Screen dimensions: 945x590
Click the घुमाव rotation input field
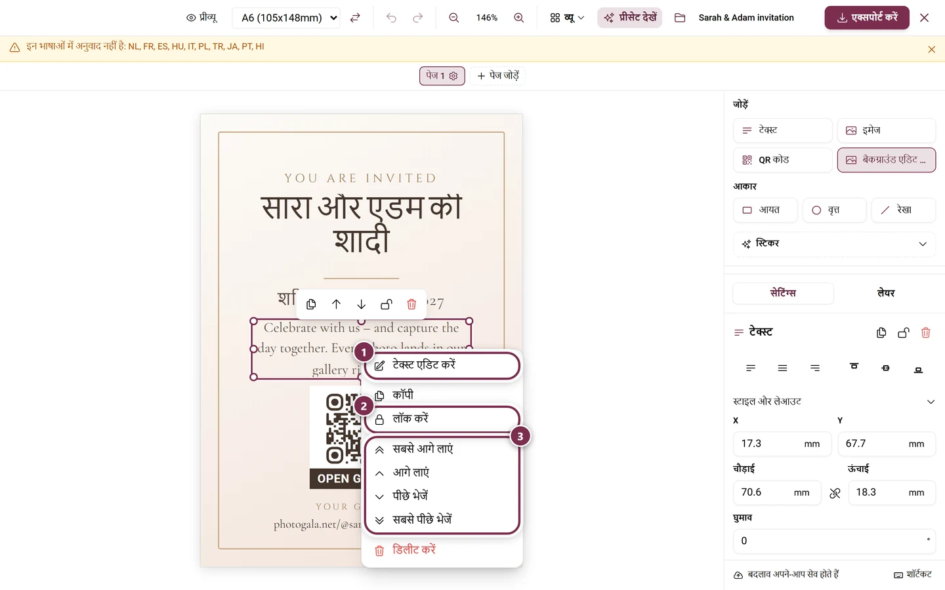coord(834,541)
